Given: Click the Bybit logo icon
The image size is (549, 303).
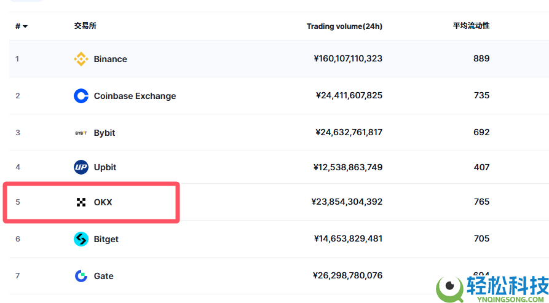Looking at the screenshot, I should 81,133.
